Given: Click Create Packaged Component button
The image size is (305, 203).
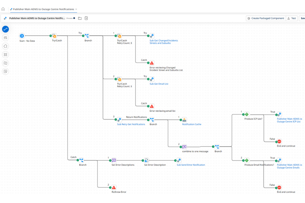Looking at the screenshot, I should [x=265, y=18].
